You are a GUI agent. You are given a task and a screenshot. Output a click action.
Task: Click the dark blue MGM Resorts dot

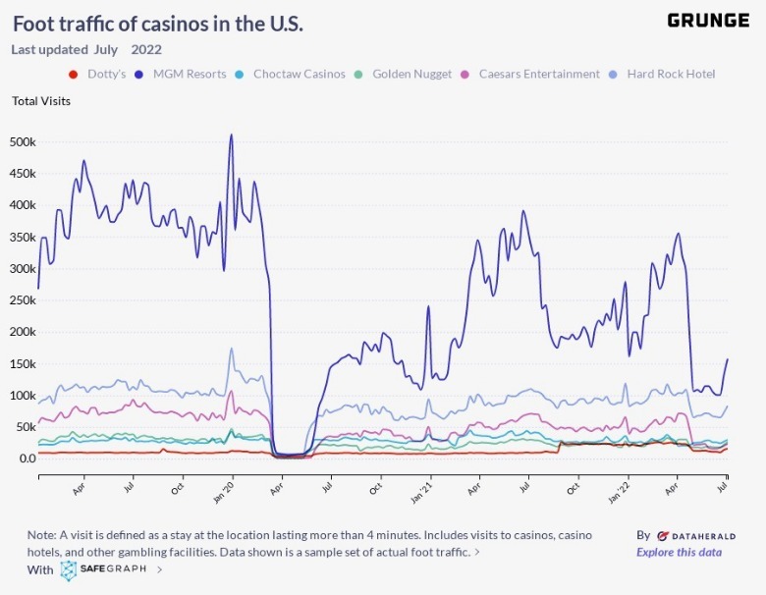click(140, 75)
